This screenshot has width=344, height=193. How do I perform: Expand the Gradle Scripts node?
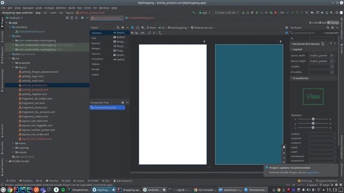pyautogui.click(x=7, y=161)
